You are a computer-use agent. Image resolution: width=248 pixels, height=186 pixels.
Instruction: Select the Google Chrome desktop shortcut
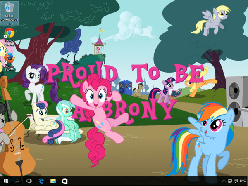10,37
